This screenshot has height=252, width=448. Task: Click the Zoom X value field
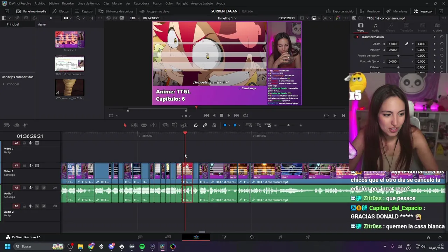[393, 44]
